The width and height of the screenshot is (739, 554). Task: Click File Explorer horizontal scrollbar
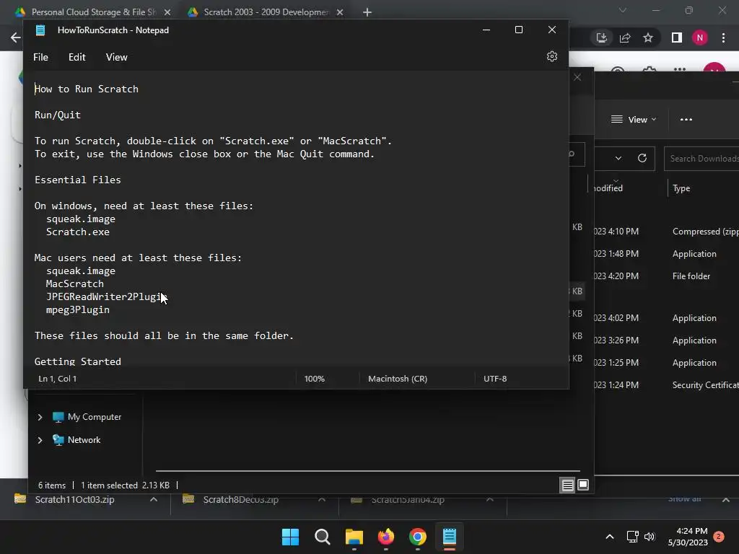[367, 470]
